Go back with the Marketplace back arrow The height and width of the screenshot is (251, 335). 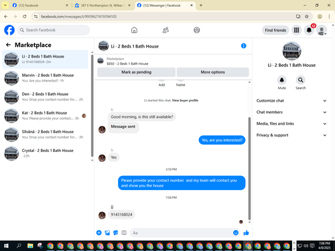click(8, 45)
